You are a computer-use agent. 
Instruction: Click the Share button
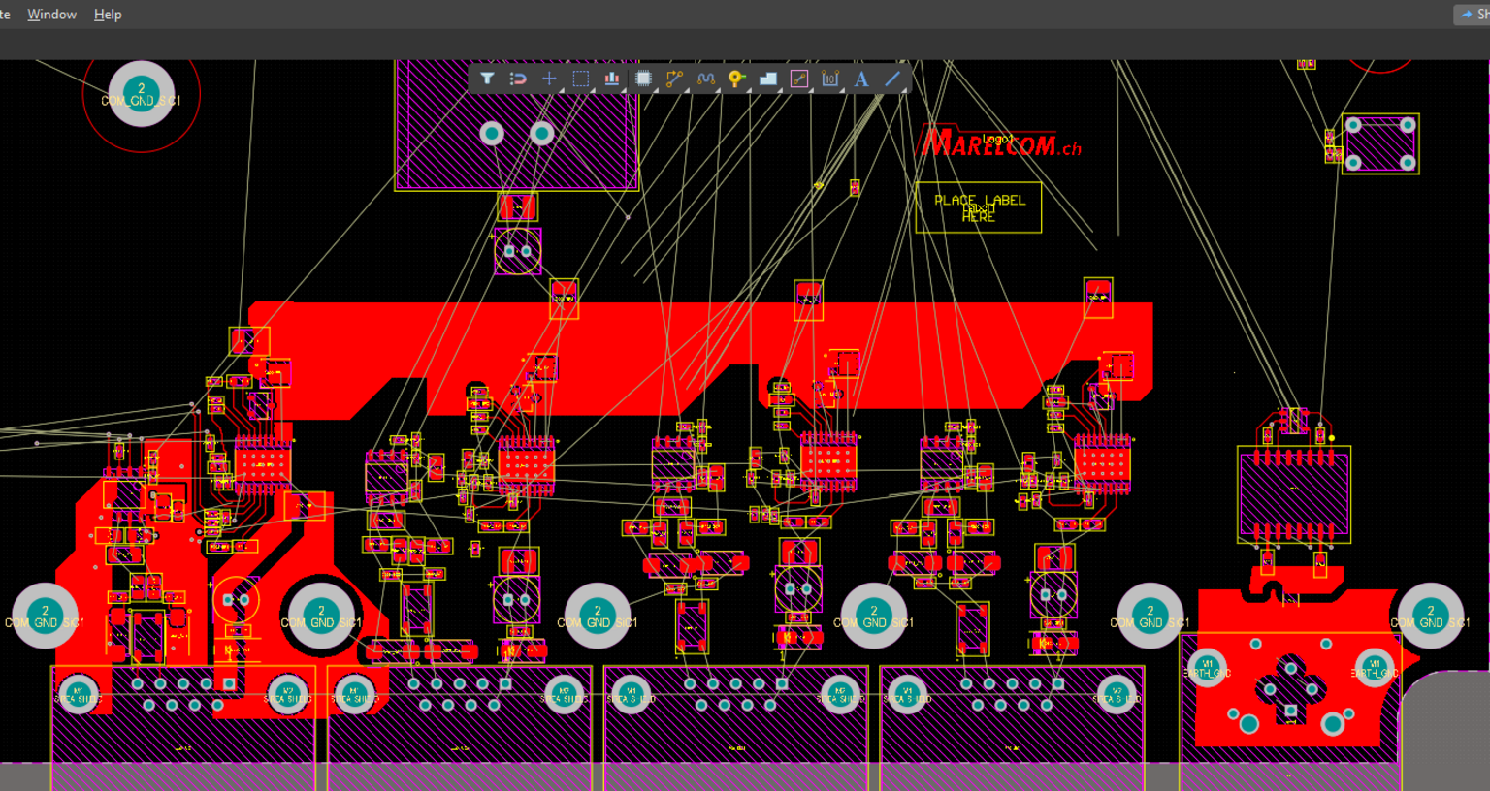[1474, 15]
